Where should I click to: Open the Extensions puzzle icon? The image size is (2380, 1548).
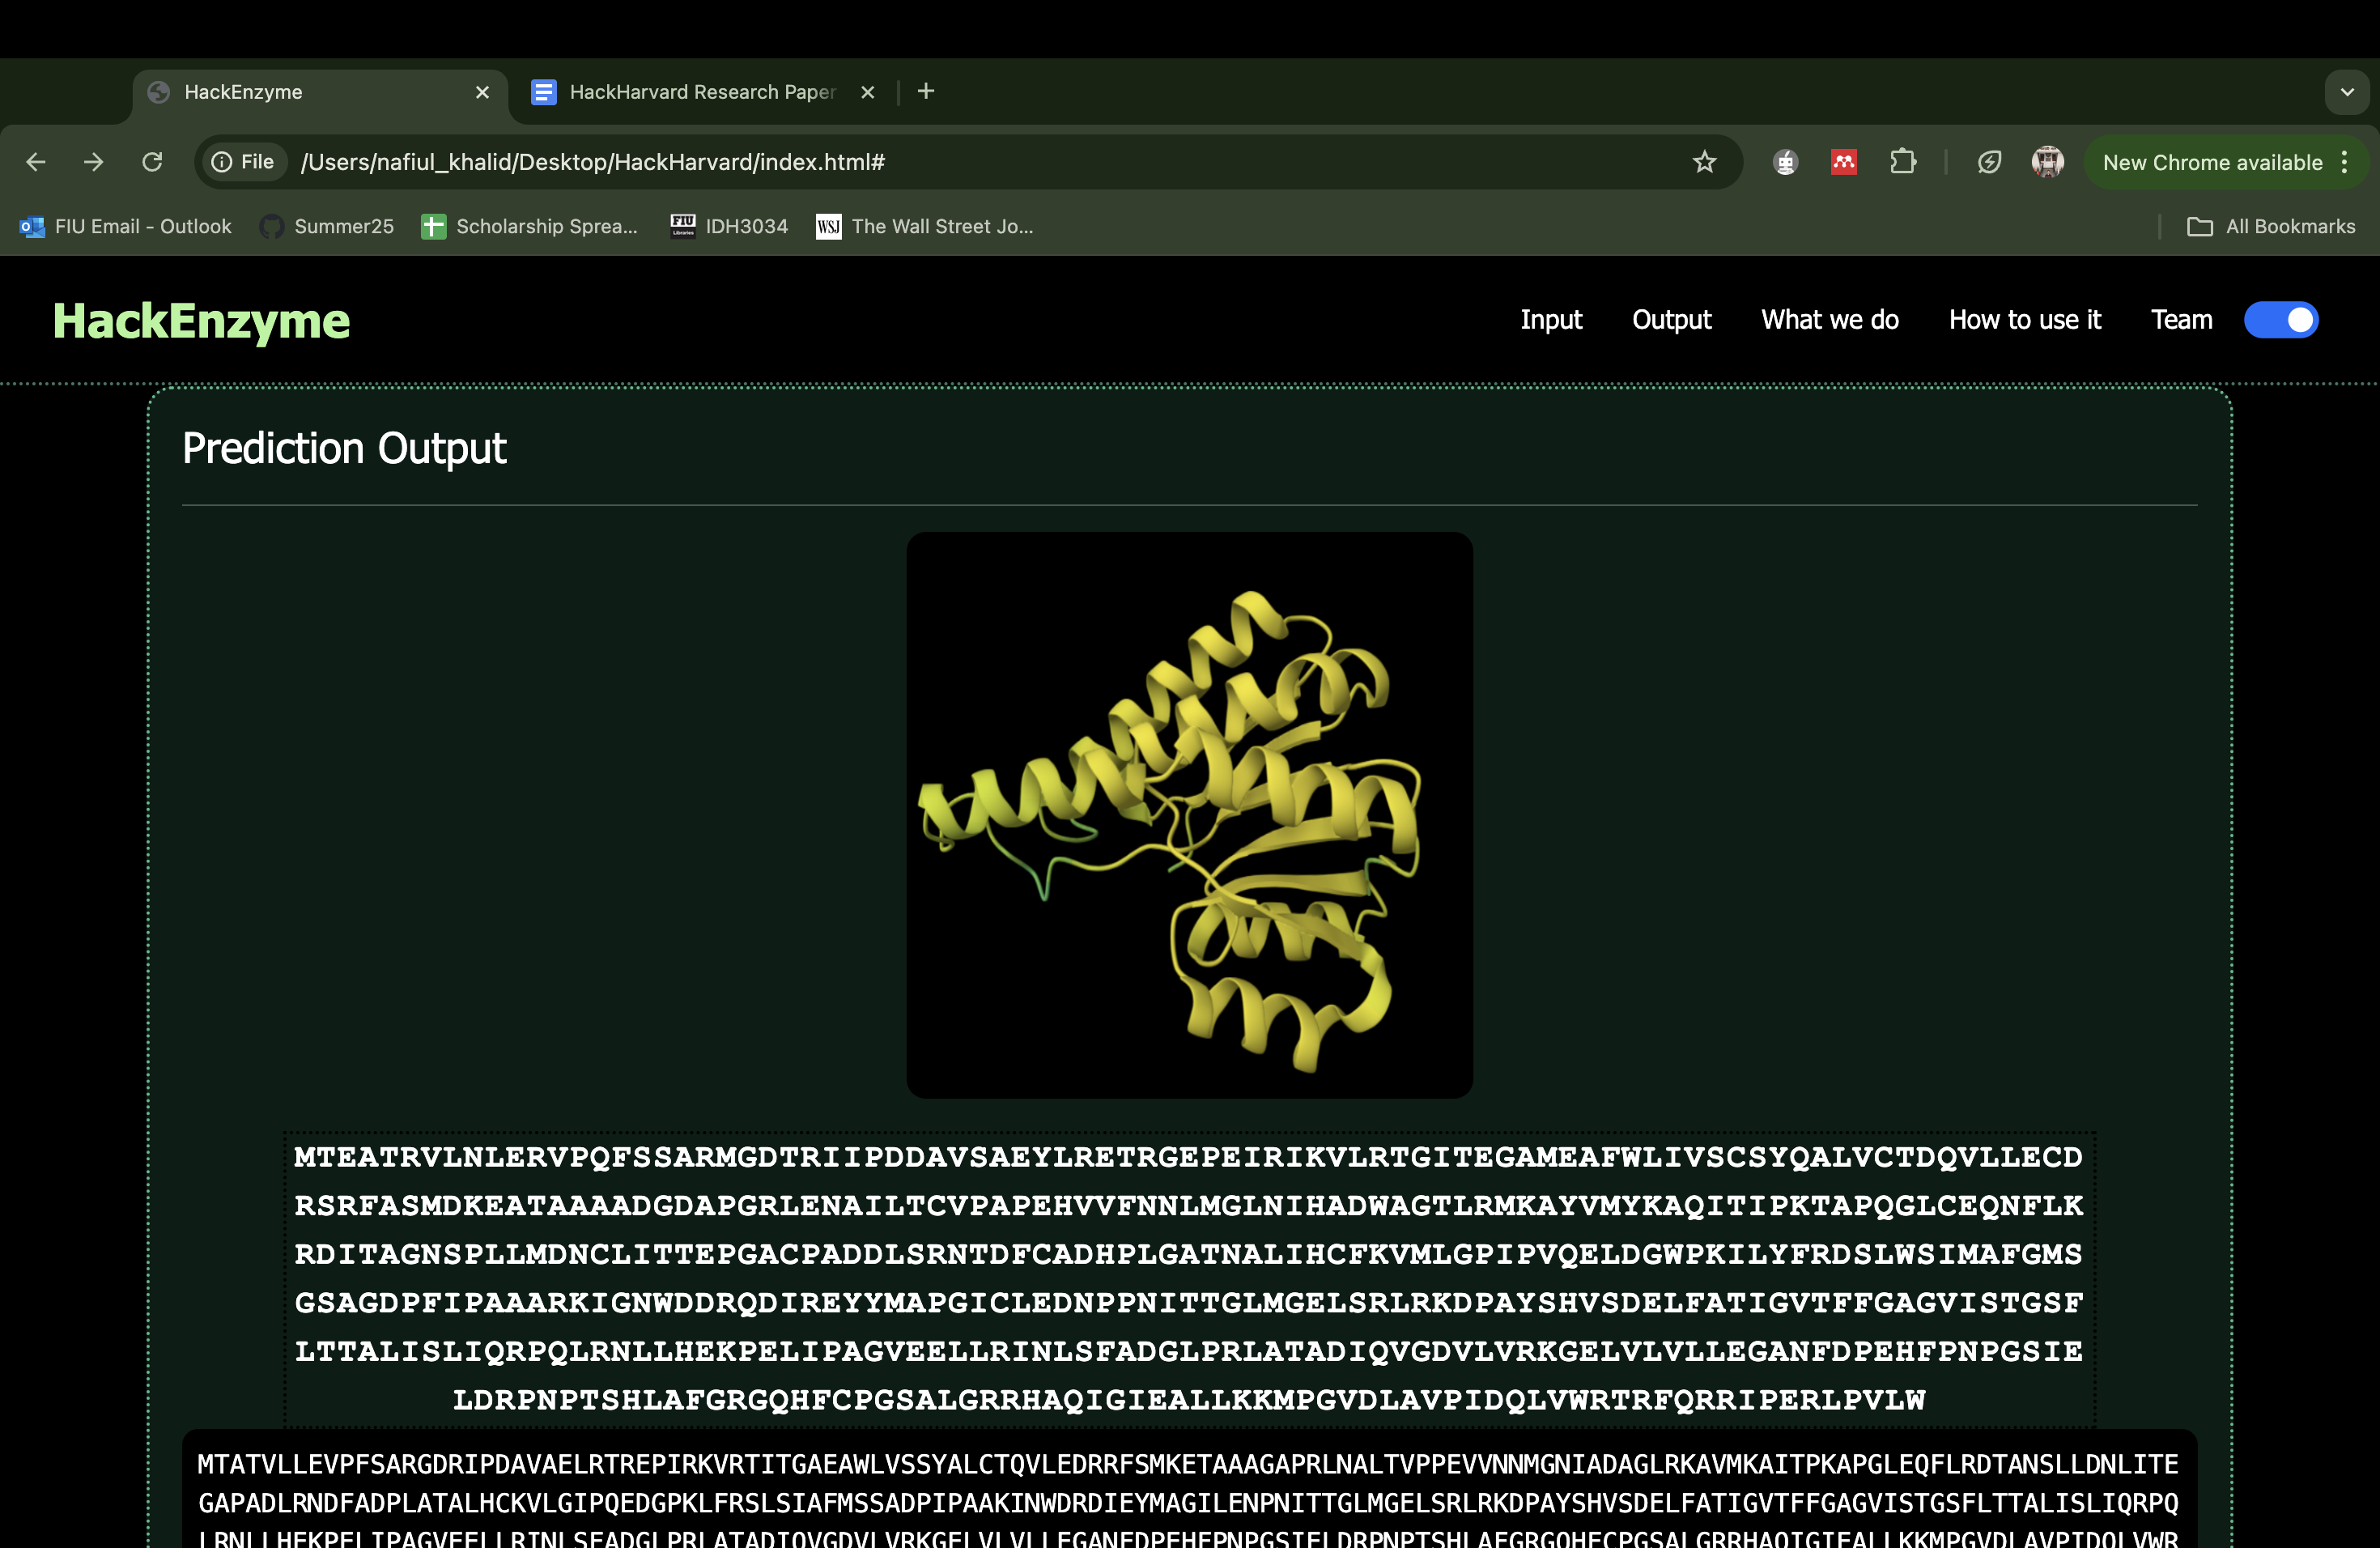click(1902, 162)
